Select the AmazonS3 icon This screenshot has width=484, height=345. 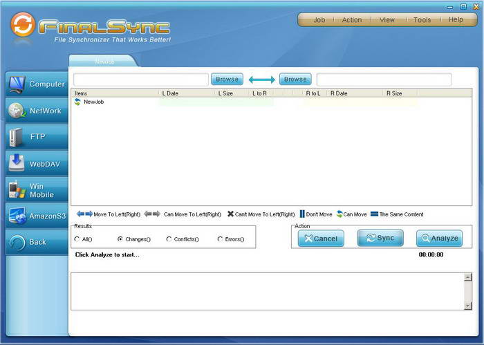pyautogui.click(x=17, y=216)
